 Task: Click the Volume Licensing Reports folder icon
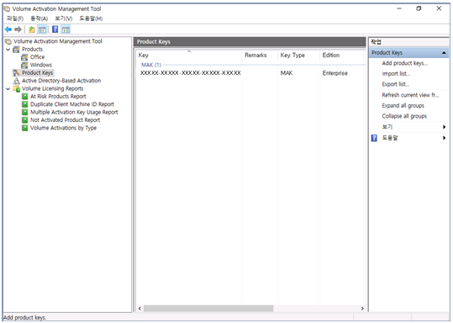(17, 89)
